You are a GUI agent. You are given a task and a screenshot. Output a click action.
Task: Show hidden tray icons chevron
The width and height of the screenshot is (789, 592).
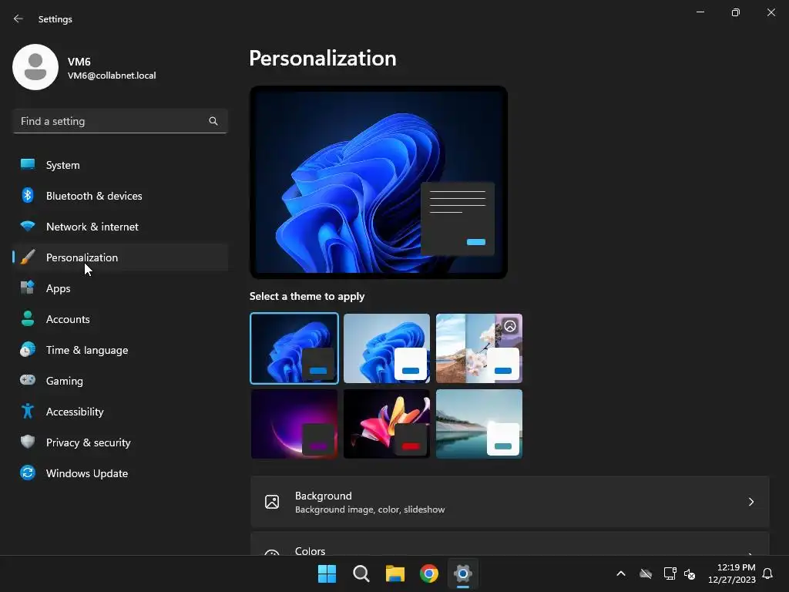click(621, 573)
